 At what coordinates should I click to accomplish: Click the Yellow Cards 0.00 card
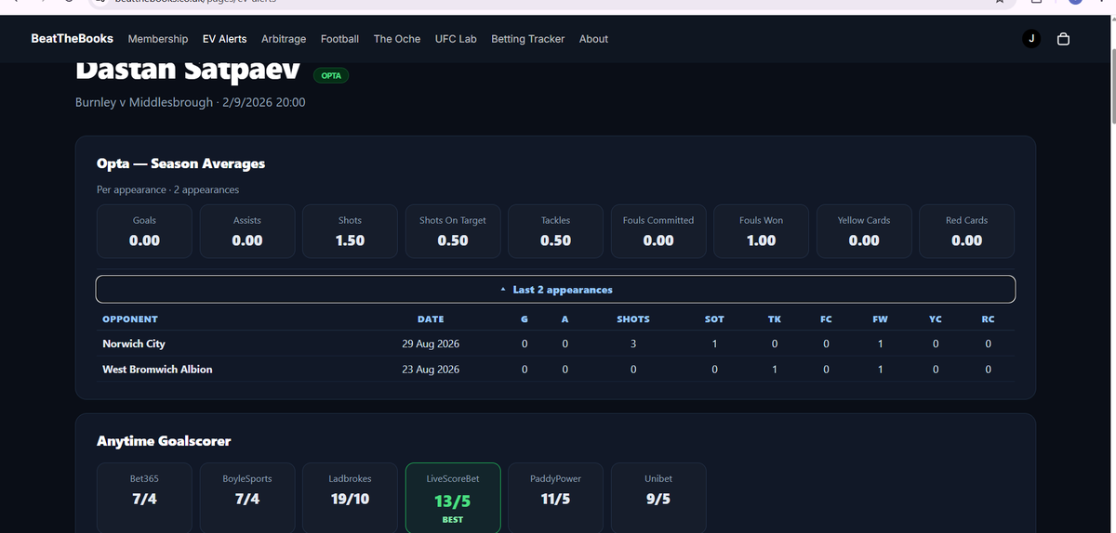(864, 231)
